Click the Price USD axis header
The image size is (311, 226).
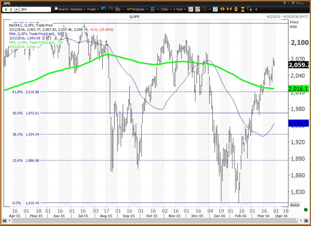pos(294,24)
